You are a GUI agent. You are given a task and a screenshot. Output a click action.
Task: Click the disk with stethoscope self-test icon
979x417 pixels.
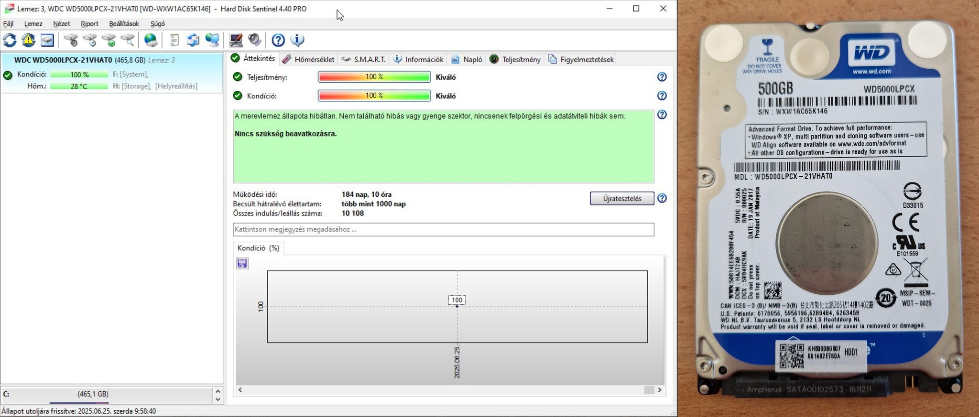tap(71, 40)
